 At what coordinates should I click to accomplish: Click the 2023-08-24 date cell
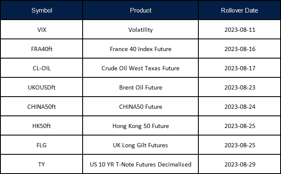239,107
